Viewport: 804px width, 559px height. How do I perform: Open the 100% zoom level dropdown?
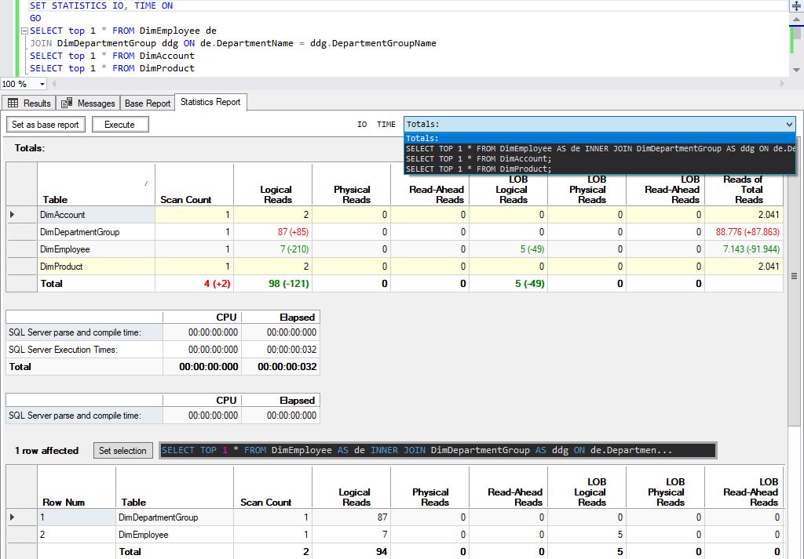coord(42,84)
